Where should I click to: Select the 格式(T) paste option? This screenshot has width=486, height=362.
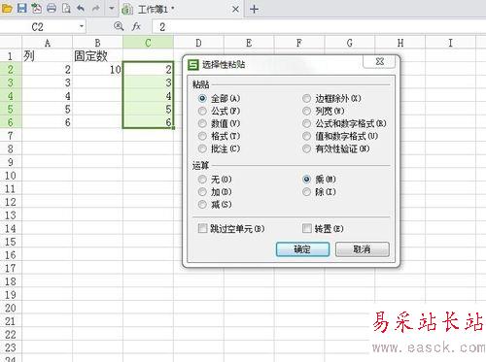tap(220, 136)
